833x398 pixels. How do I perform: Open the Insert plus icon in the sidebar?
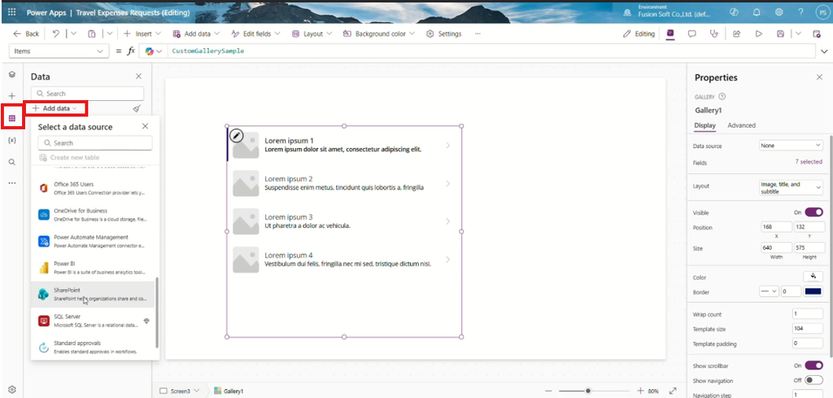[12, 96]
